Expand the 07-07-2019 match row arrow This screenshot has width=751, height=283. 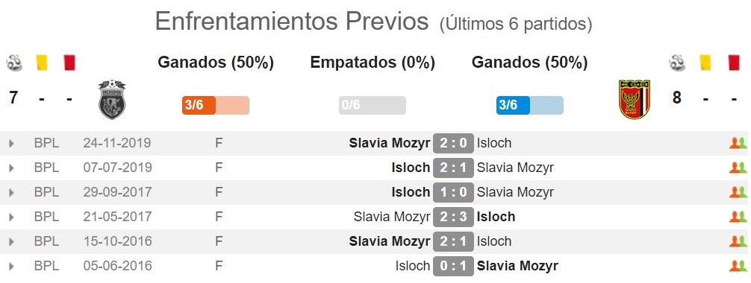(11, 168)
